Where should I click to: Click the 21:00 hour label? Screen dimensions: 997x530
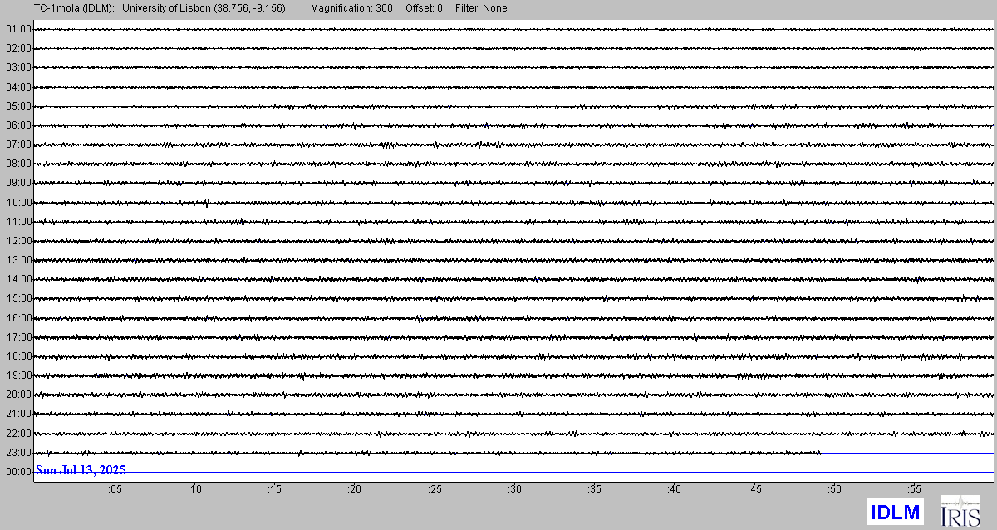(18, 414)
